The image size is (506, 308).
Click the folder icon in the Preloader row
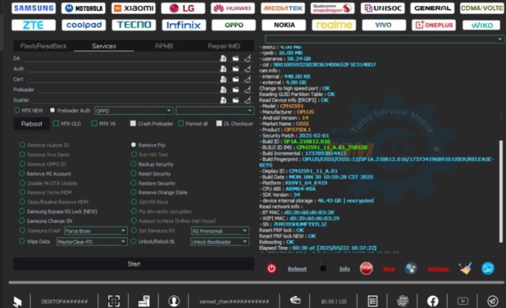[236, 90]
